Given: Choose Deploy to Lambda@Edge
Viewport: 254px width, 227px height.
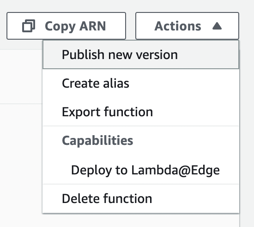Looking at the screenshot, I should pyautogui.click(x=141, y=170).
